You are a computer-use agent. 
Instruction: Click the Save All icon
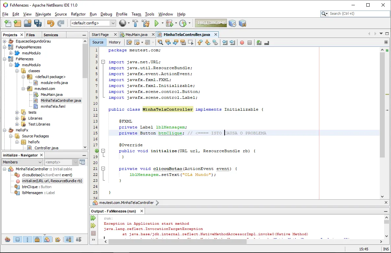tap(38, 23)
